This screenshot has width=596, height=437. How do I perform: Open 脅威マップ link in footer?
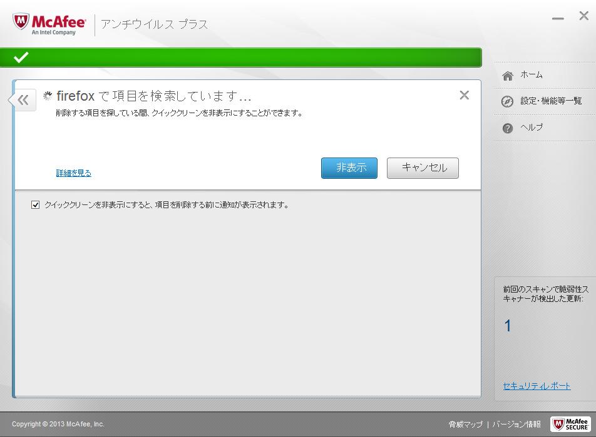click(466, 424)
